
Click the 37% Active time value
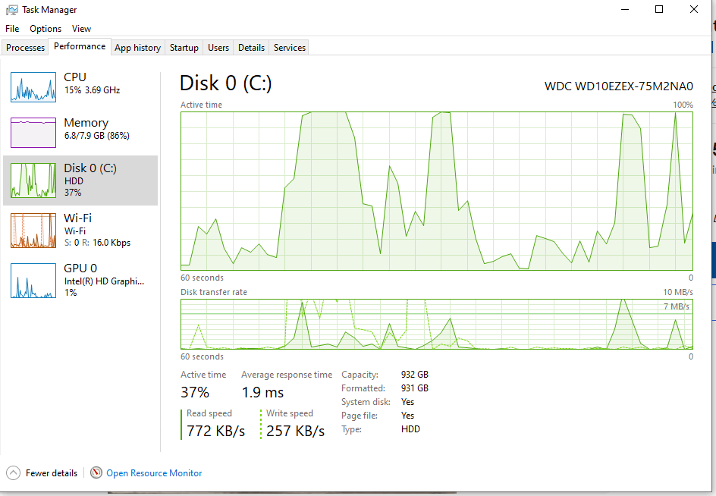tap(195, 392)
